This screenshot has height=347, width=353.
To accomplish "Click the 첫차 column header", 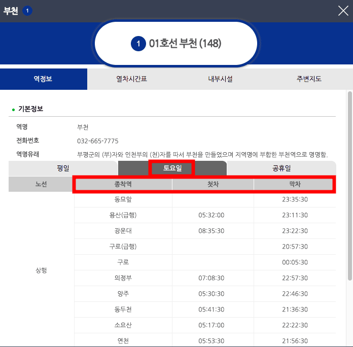I will (x=213, y=184).
